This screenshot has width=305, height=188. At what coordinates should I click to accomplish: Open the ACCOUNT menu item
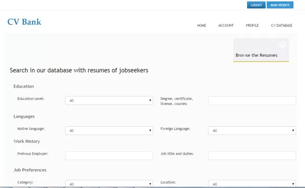(226, 25)
